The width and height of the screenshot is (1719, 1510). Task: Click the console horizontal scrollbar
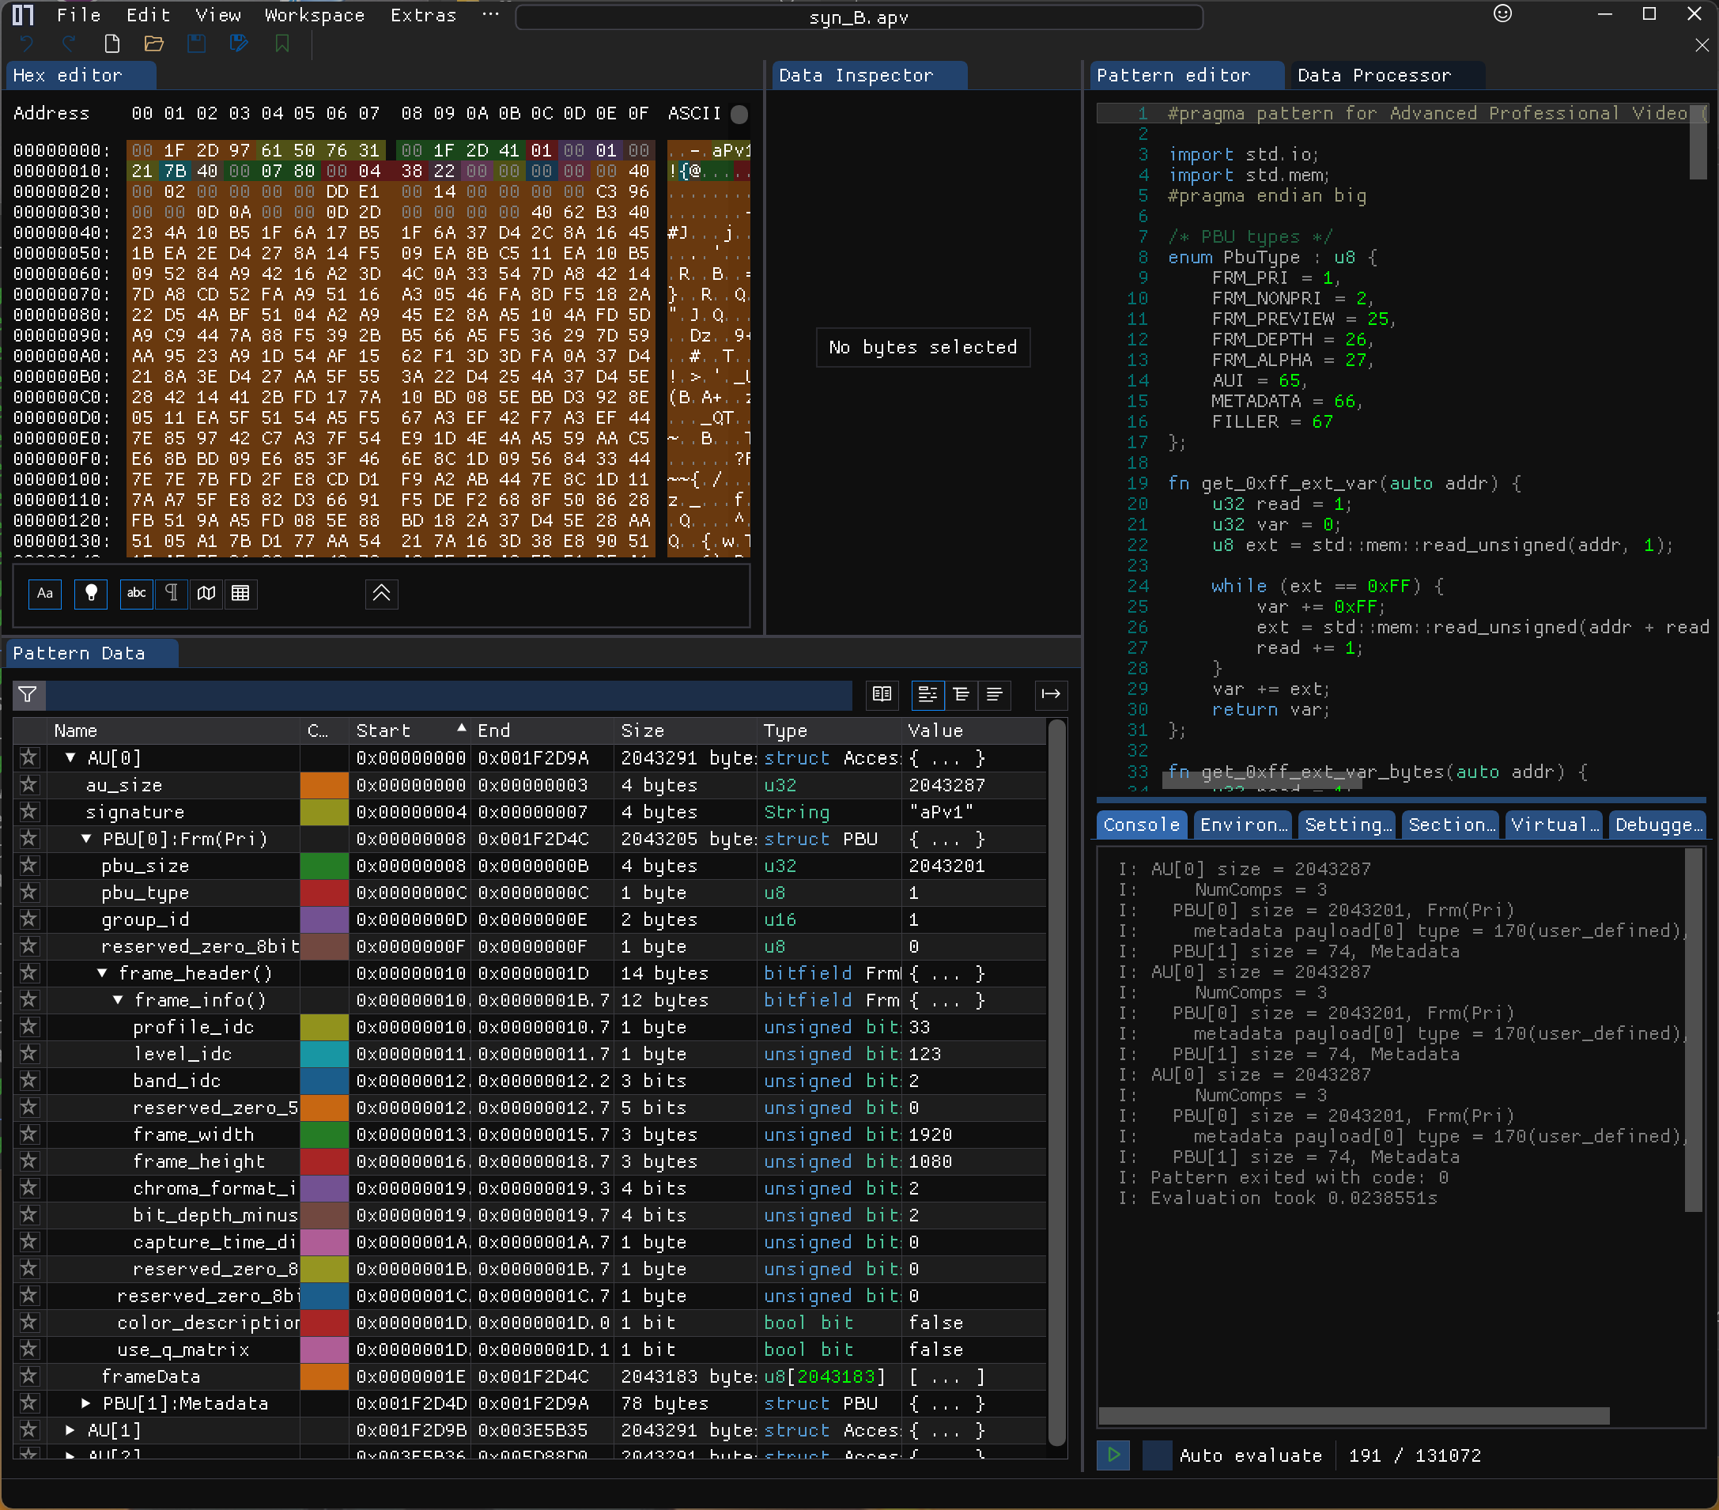click(x=1354, y=1416)
